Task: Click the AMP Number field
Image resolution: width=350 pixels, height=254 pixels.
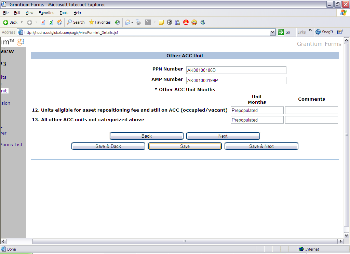Action: 236,80
